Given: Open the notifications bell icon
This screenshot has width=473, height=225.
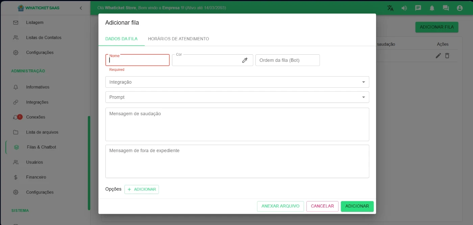Looking at the screenshot, I should [432, 8].
